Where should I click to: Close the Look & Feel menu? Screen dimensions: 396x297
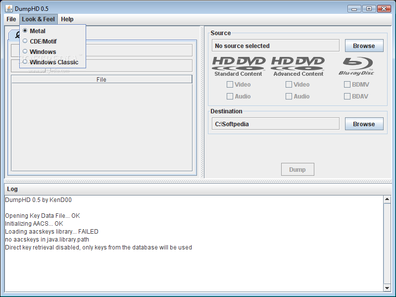tap(39, 19)
